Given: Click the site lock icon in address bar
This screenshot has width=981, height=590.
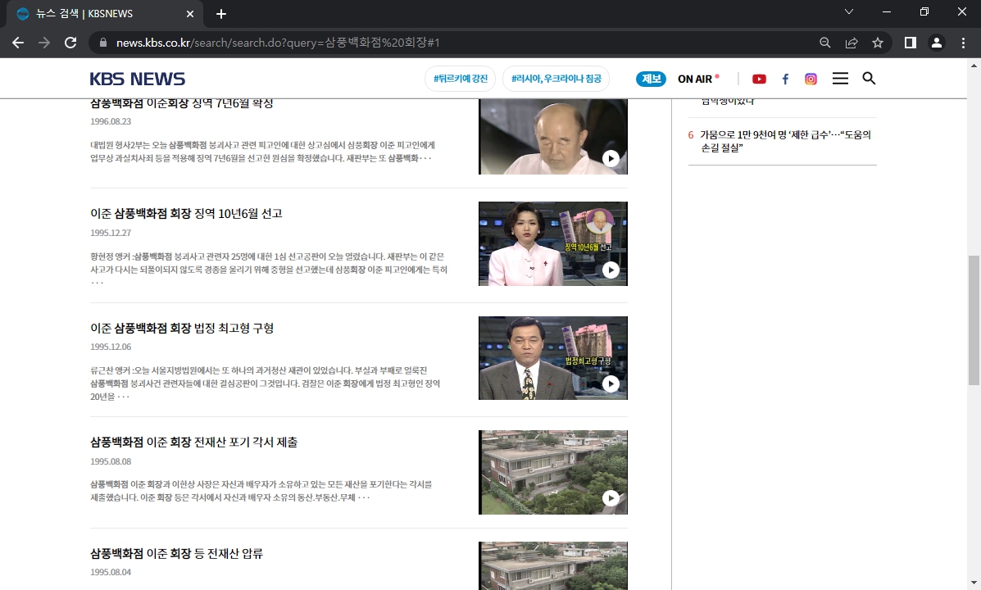Looking at the screenshot, I should pyautogui.click(x=102, y=43).
